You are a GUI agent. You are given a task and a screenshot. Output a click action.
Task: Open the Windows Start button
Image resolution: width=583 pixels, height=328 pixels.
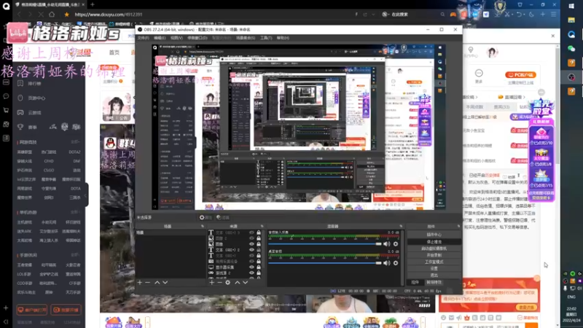[571, 6]
